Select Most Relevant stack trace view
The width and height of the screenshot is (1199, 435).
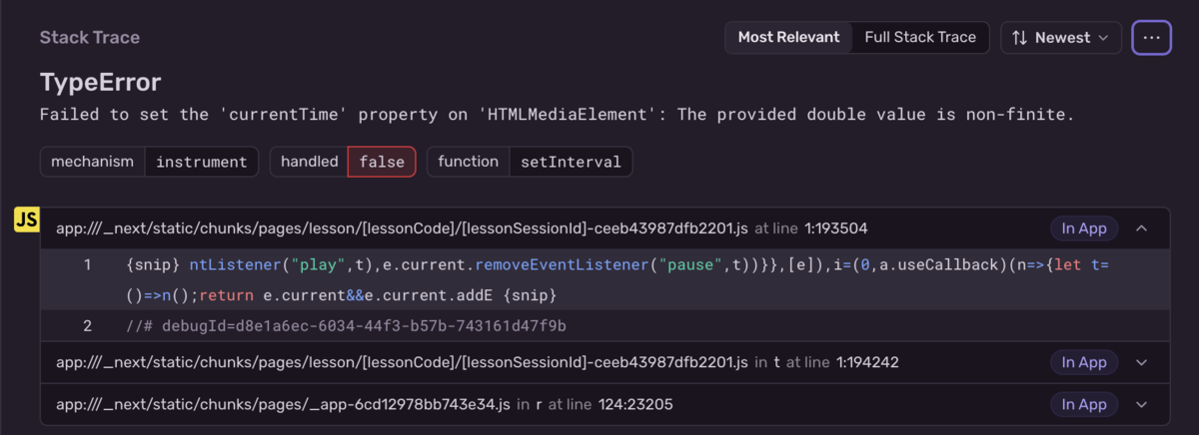(x=788, y=38)
